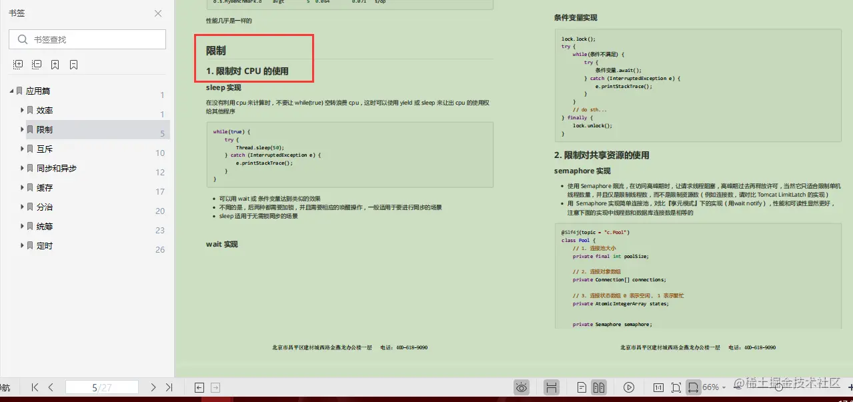Enable eye-protection reading mode

521,387
